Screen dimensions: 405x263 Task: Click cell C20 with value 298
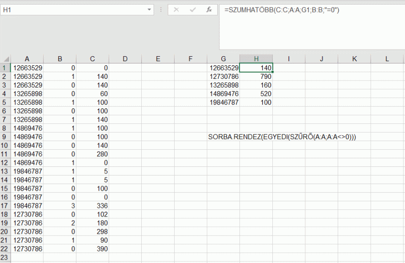tap(93, 232)
